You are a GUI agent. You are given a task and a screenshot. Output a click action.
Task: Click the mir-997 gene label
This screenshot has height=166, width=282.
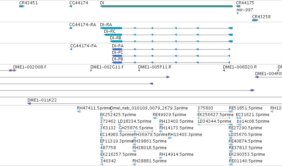coord(245,10)
